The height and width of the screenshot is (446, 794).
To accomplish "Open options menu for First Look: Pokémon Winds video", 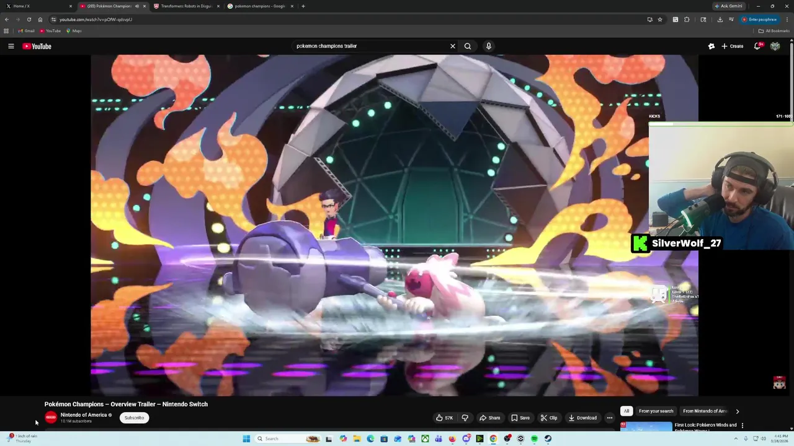I will click(742, 426).
